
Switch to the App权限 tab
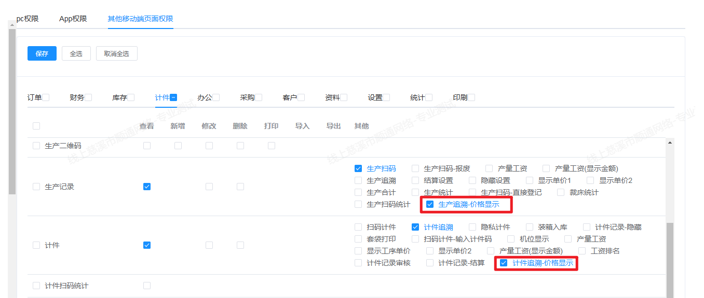[73, 19]
